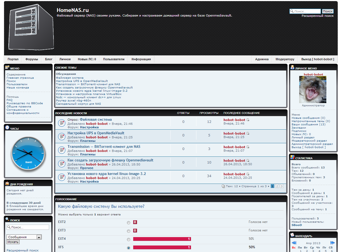The height and width of the screenshot is (252, 341).
Task: Open the Расширенный поиск link in header
Action: pyautogui.click(x=318, y=16)
